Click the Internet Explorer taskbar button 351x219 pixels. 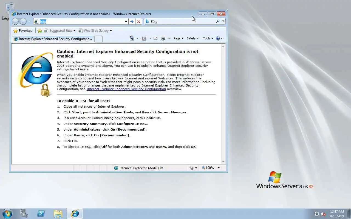pyautogui.click(x=75, y=214)
